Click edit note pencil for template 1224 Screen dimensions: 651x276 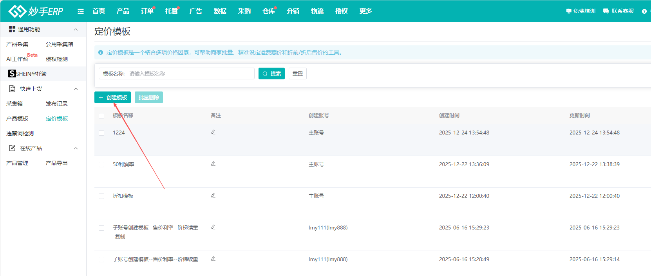pos(213,132)
